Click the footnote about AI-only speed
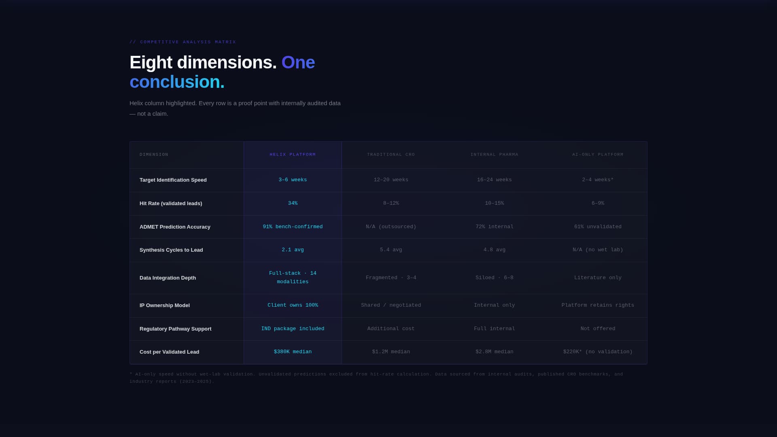Viewport: 777px width, 437px height. tap(376, 378)
